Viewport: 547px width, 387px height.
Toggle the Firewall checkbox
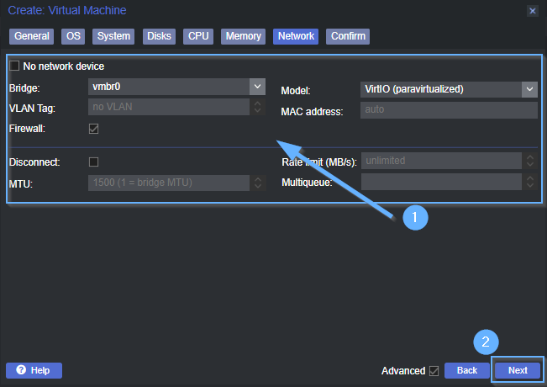click(x=94, y=129)
